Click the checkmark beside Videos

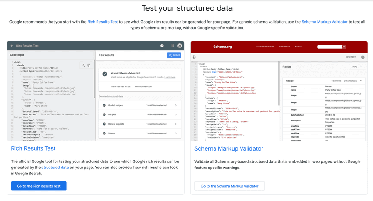[104, 134]
